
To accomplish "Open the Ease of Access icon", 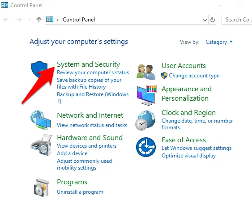I will pyautogui.click(x=146, y=147).
